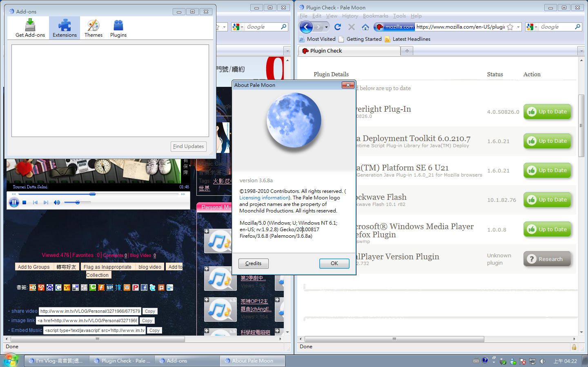The width and height of the screenshot is (588, 367).
Task: Click the Windows Start button
Action: point(11,360)
